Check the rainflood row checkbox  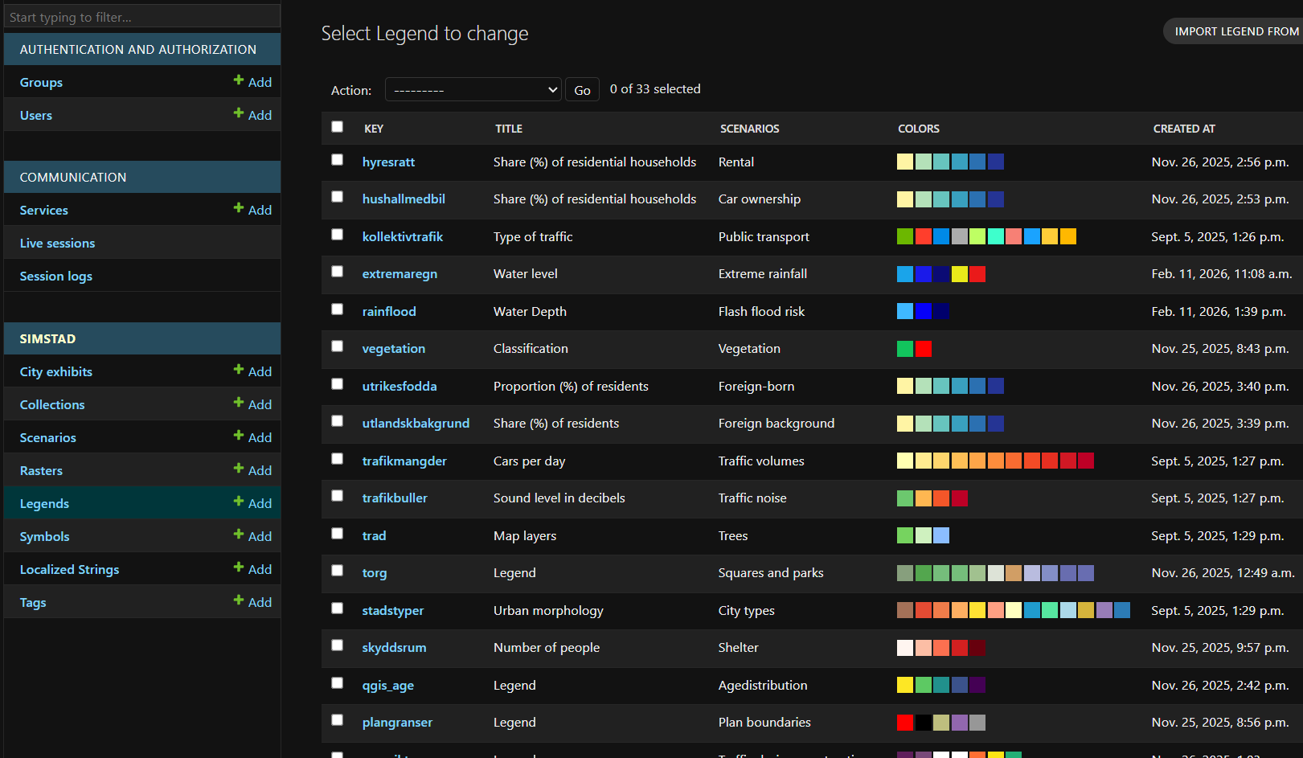pos(337,309)
